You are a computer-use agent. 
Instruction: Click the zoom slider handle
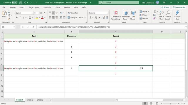[x=170, y=104]
